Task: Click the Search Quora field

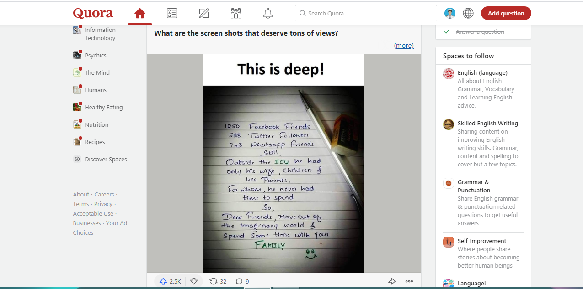Action: (366, 13)
